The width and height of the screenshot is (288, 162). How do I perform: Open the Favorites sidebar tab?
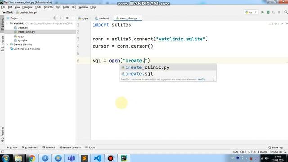pyautogui.click(x=2, y=135)
